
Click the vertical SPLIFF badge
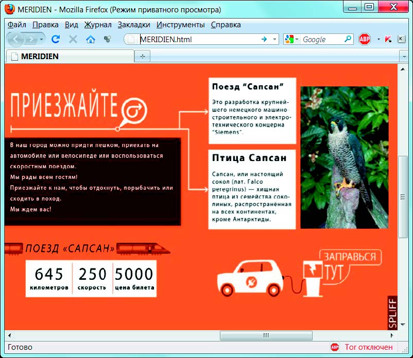click(392, 313)
